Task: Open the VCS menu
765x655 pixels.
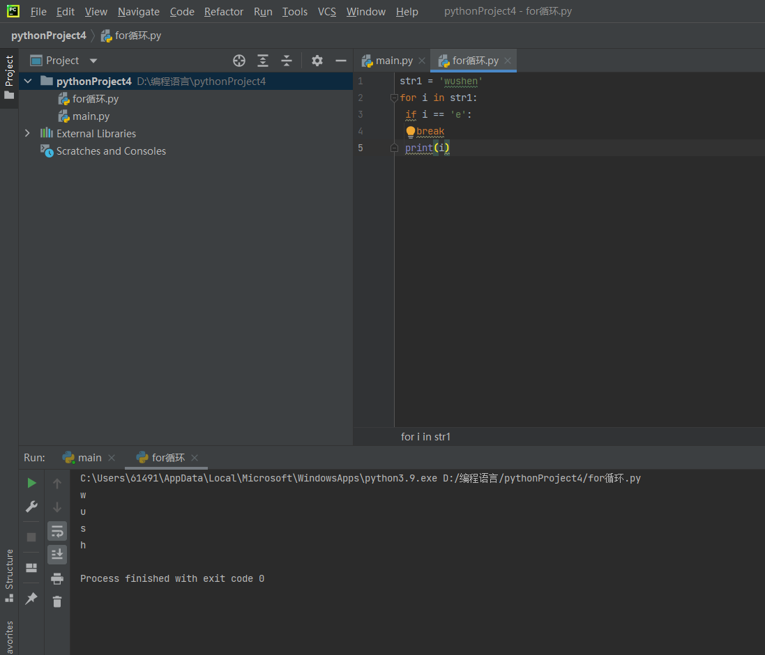Action: [x=327, y=12]
